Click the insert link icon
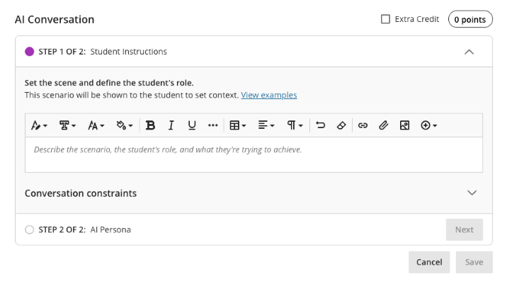 pyautogui.click(x=363, y=125)
